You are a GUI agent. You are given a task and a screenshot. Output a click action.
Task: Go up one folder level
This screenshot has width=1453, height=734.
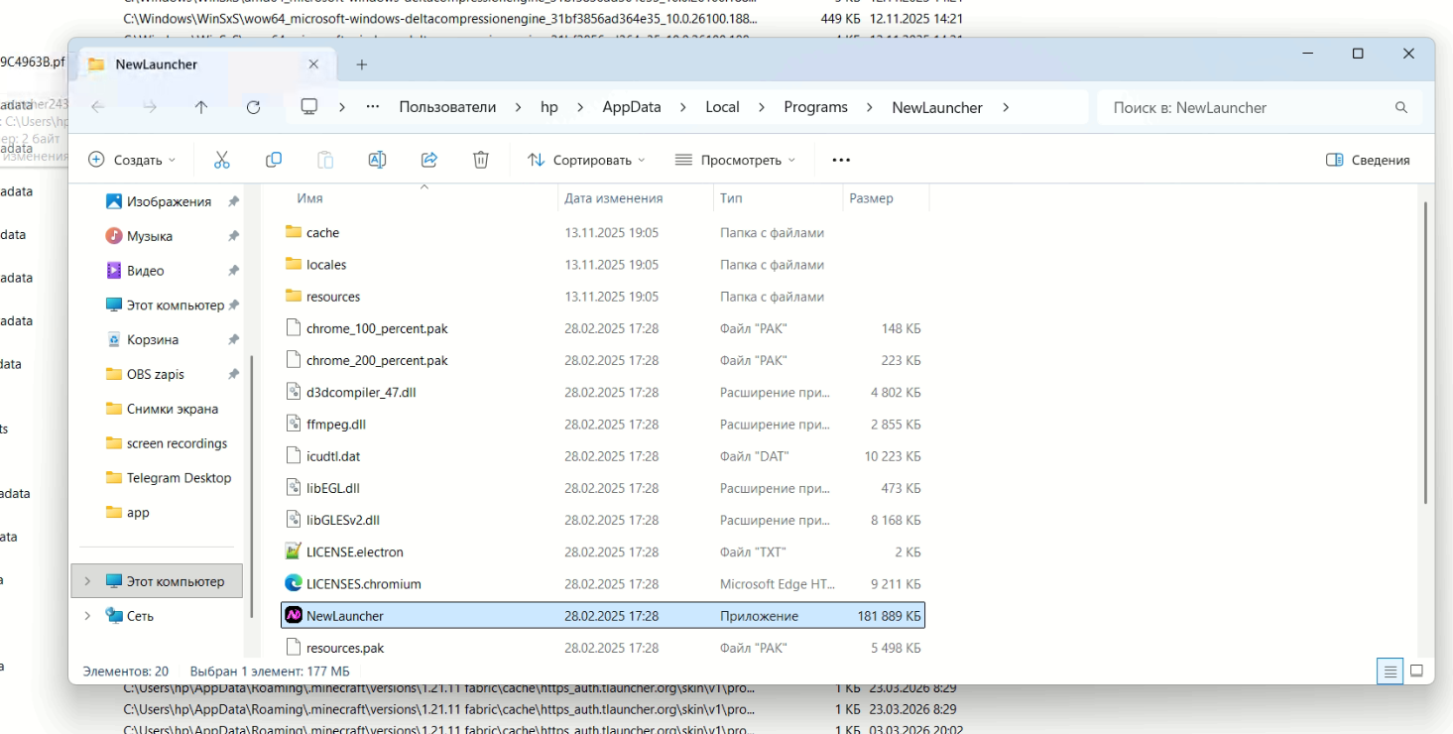201,107
